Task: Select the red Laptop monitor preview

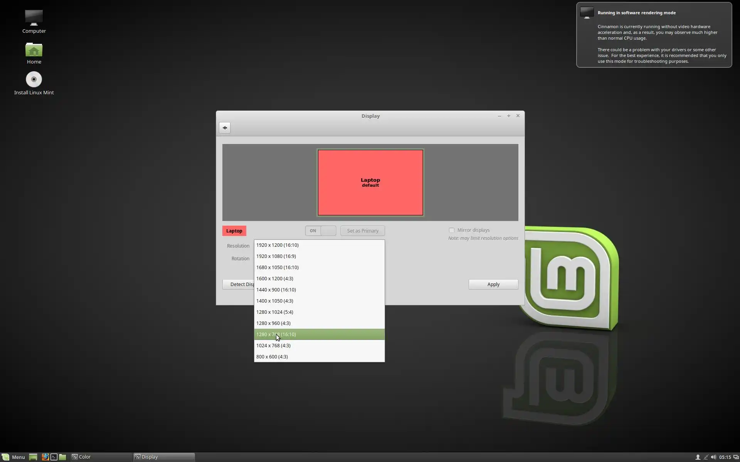Action: tap(370, 182)
